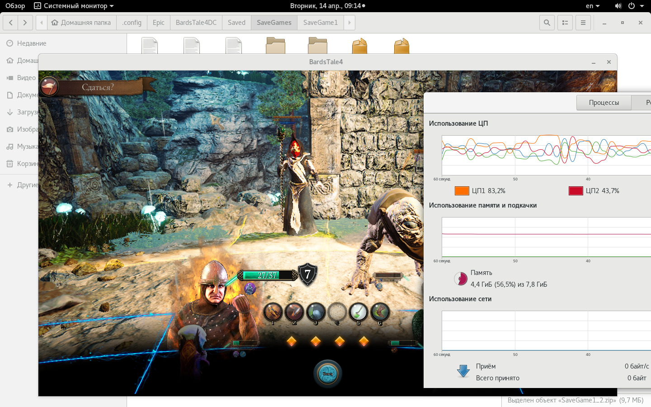651x407 pixels.
Task: Open Документы in the sidebar
Action: 22,95
